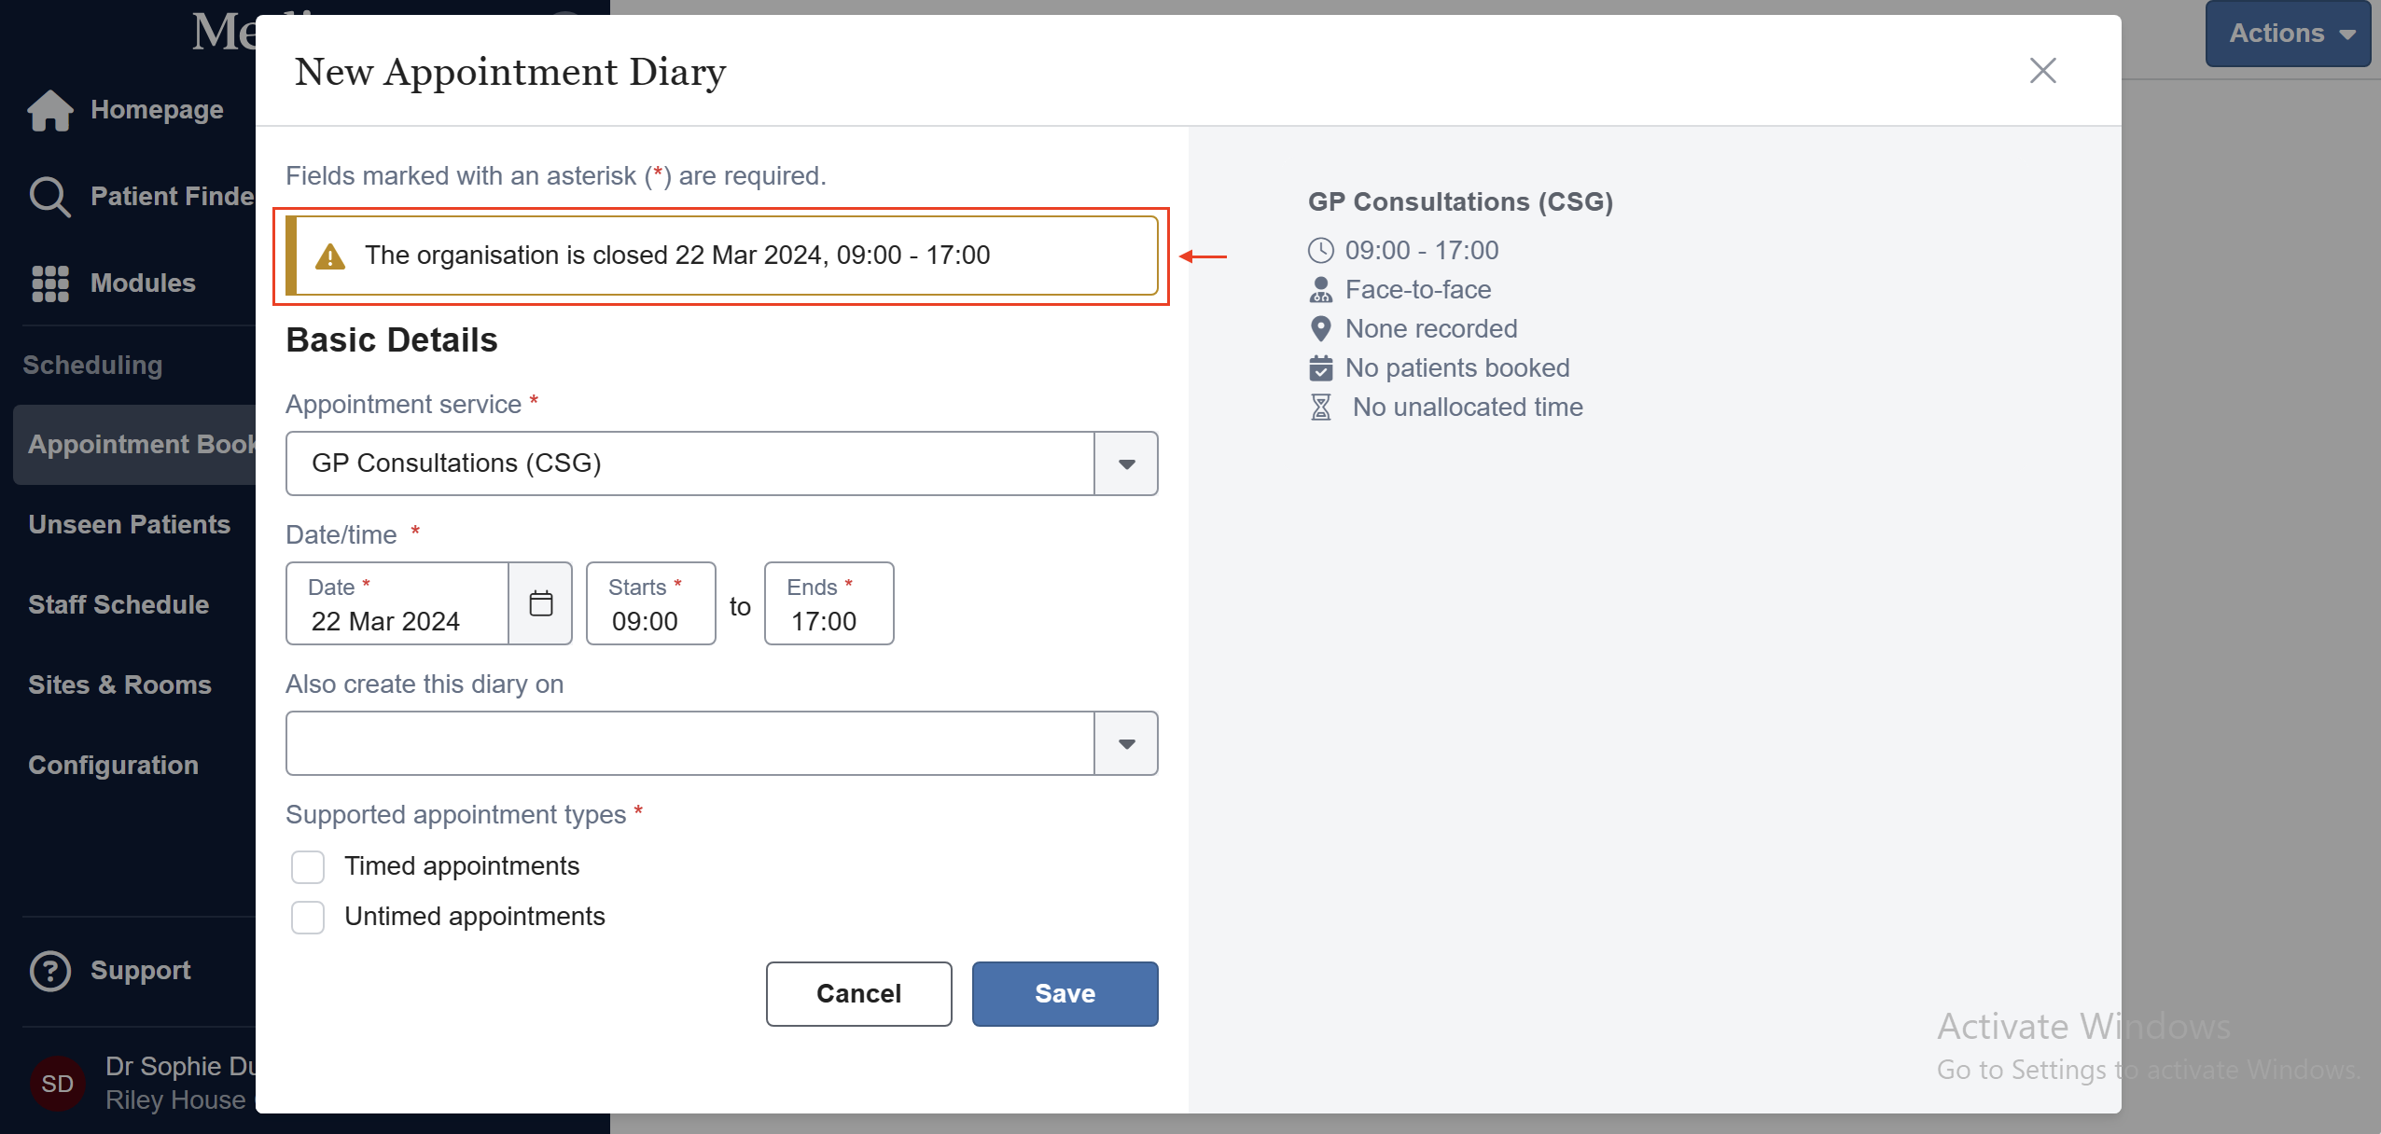2381x1134 pixels.
Task: Cancel the new appointment diary
Action: pos(858,994)
